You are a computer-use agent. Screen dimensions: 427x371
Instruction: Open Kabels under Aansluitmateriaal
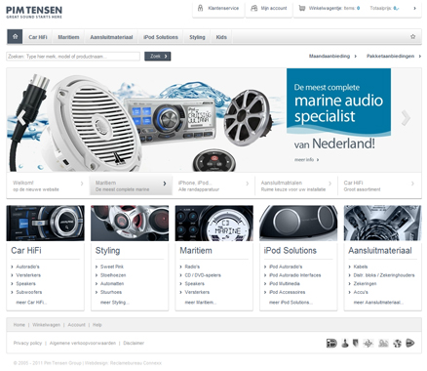(361, 267)
